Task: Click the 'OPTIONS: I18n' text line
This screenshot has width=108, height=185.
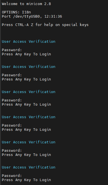Action: (x=16, y=12)
